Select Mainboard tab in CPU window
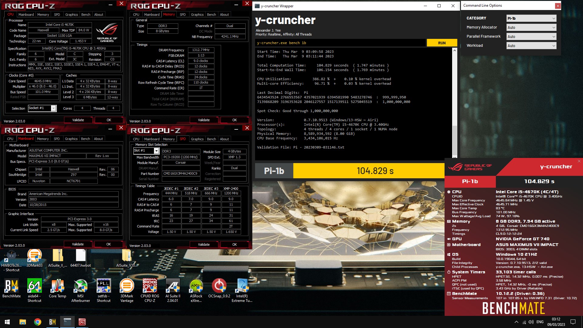Viewport: 583px width, 328px height. click(26, 15)
